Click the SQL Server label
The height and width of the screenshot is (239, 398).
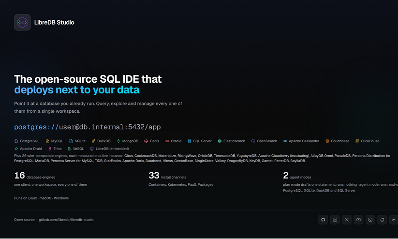point(202,141)
